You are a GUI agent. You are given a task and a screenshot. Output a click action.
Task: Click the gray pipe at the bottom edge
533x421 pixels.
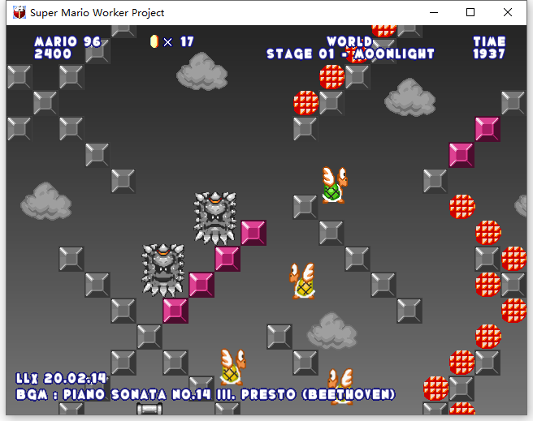[x=149, y=409]
